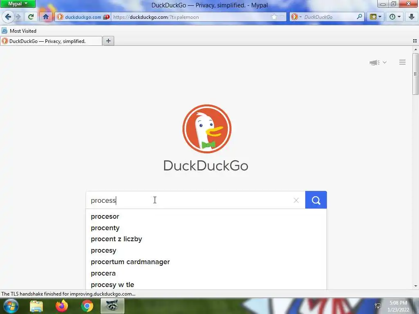Open the megaphone announcements dropdown
Image resolution: width=419 pixels, height=314 pixels.
tap(378, 63)
